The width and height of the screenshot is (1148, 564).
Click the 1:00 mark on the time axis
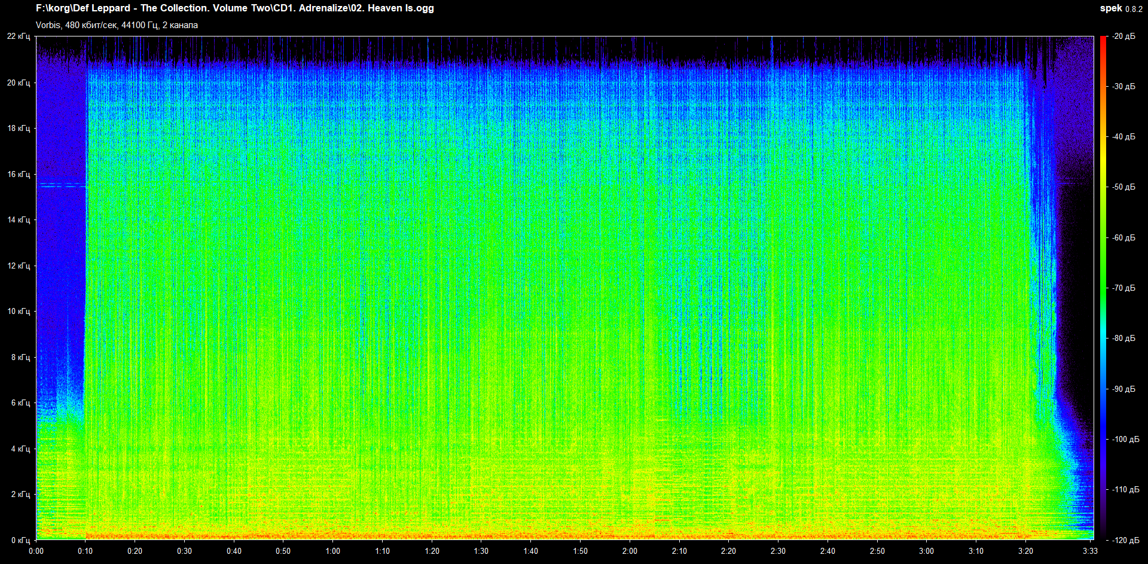click(332, 551)
